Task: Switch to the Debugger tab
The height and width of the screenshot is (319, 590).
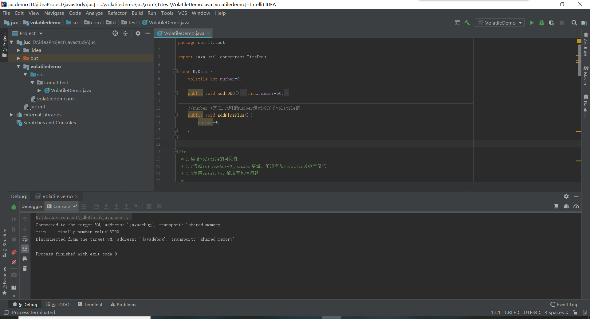Action: (32, 206)
